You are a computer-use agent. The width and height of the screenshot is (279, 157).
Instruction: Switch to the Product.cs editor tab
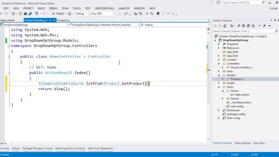click(64, 20)
